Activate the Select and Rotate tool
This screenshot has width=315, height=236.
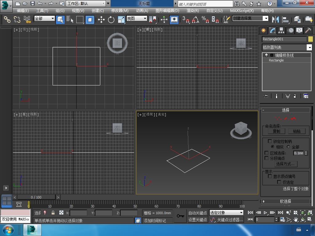111,20
